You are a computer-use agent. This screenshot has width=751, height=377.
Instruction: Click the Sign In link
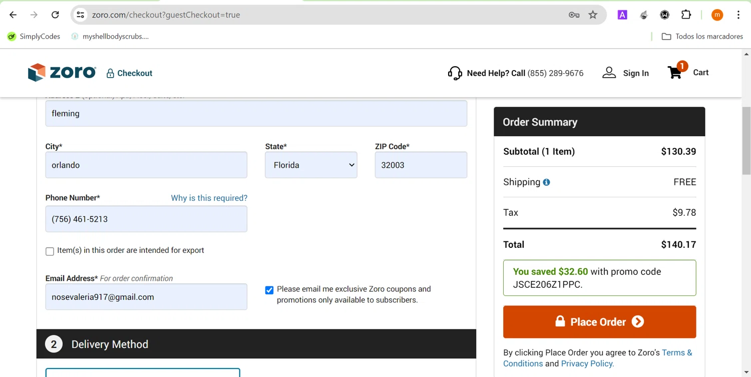[636, 73]
